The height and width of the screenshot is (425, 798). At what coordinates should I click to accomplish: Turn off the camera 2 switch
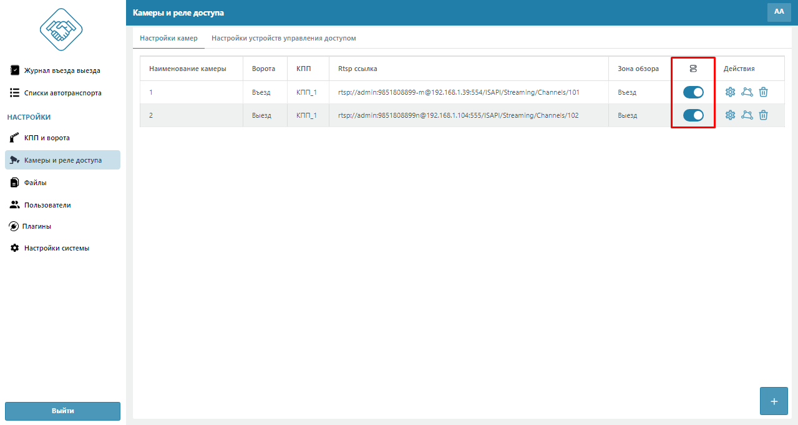click(693, 115)
